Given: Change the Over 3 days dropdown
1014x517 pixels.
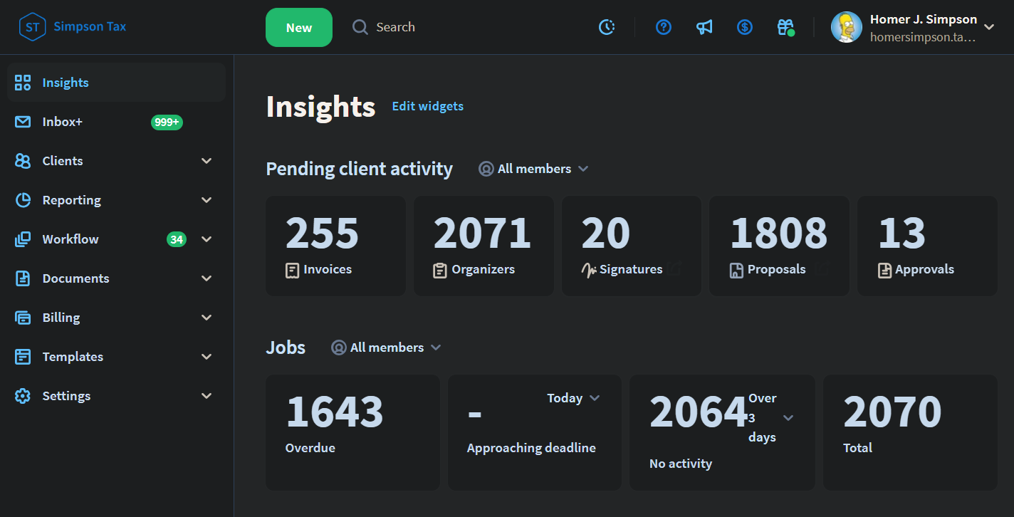Looking at the screenshot, I should click(x=788, y=417).
